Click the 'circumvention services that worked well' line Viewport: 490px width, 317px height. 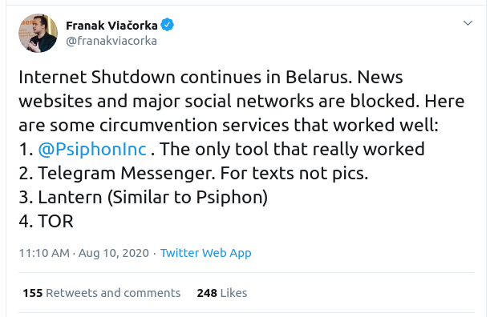point(229,125)
